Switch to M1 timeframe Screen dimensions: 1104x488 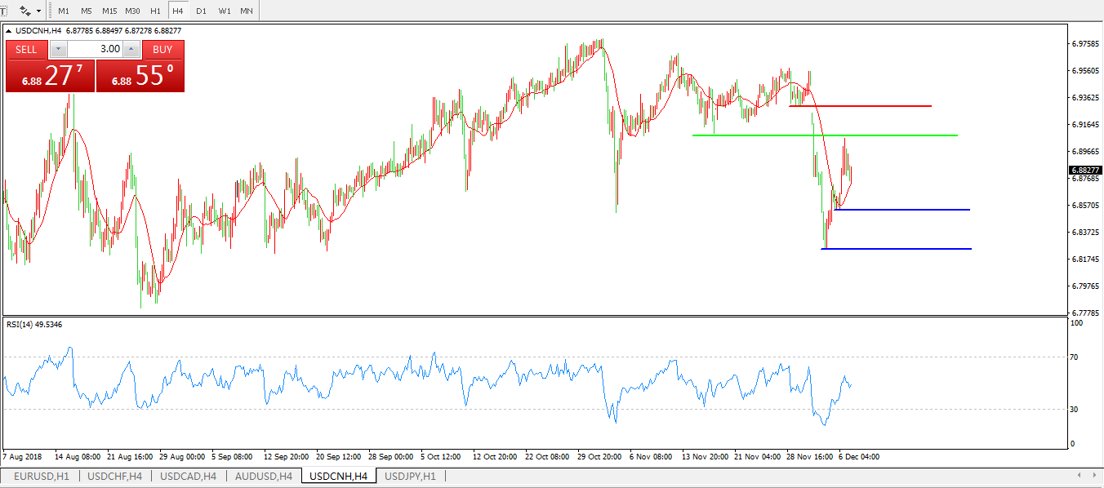pyautogui.click(x=64, y=11)
